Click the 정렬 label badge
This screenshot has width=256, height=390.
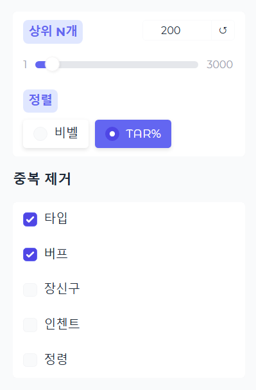40,101
